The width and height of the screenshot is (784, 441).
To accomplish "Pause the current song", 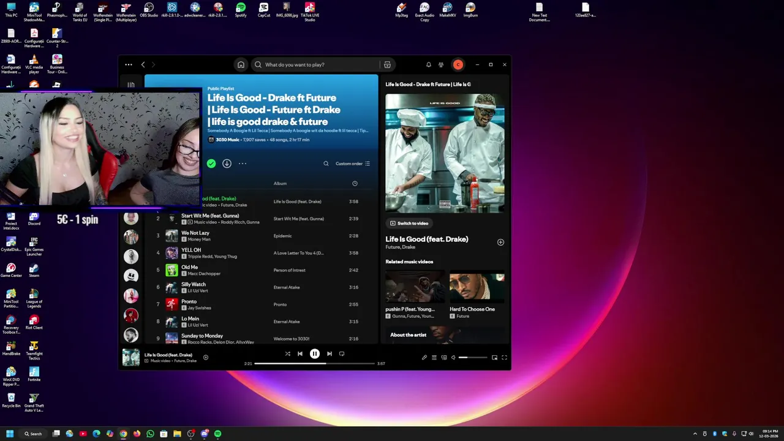I will pyautogui.click(x=315, y=353).
